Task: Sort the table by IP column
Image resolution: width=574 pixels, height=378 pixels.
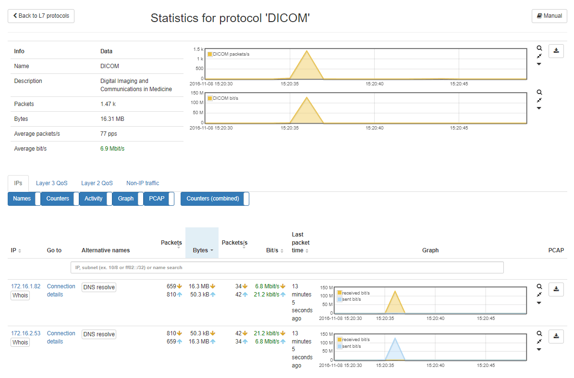Action: (16, 250)
